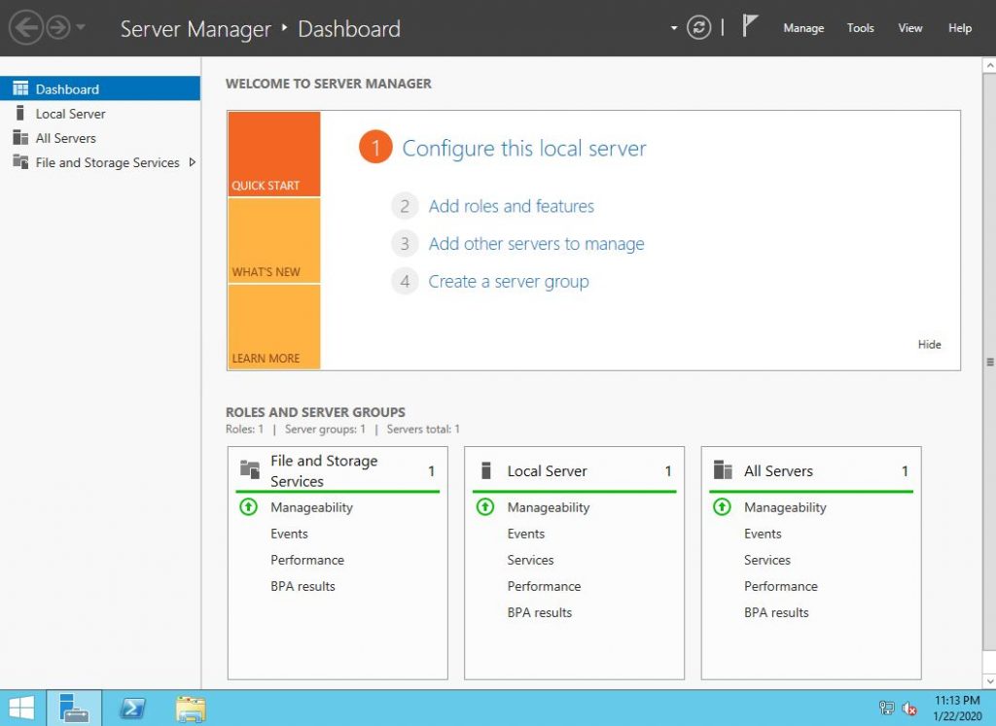Click the muted volume tray icon

point(910,709)
